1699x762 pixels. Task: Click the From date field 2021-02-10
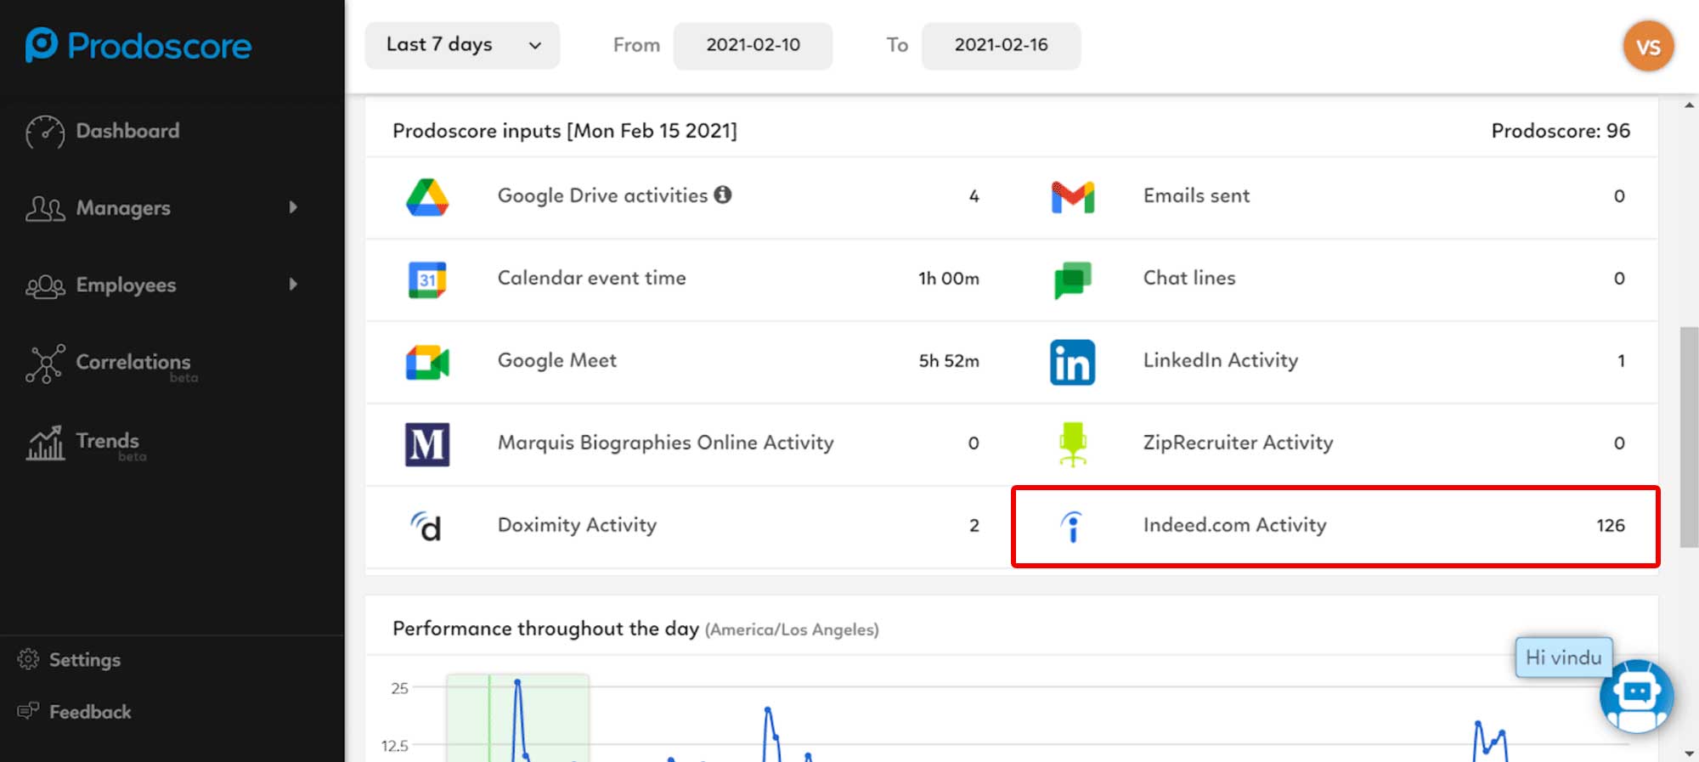pyautogui.click(x=753, y=45)
